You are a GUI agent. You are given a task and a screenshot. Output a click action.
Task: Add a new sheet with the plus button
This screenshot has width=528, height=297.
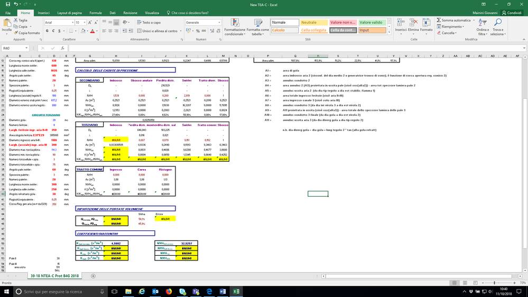click(x=93, y=276)
